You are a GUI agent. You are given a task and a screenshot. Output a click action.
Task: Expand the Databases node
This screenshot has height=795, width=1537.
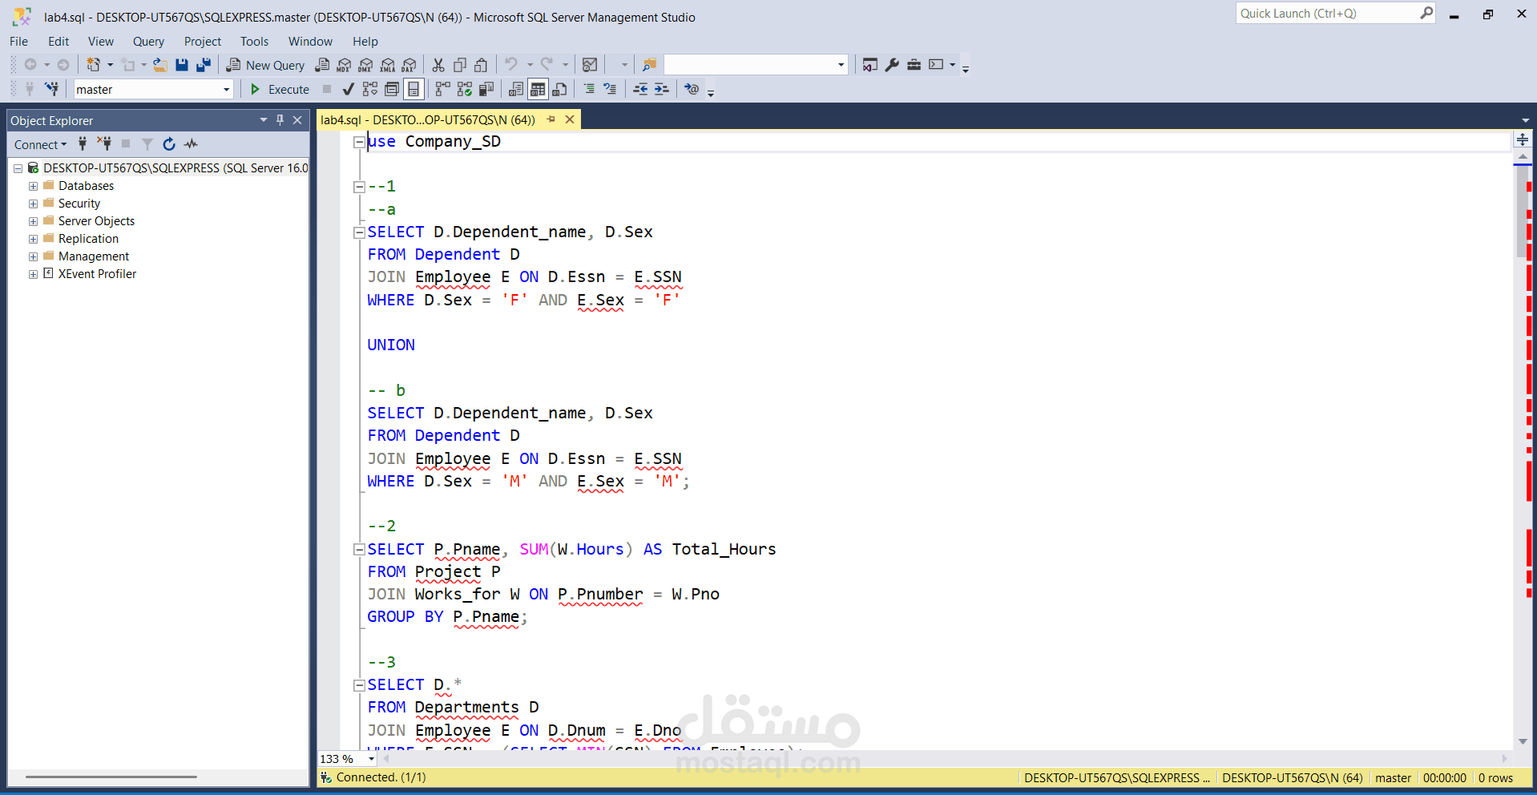pyautogui.click(x=33, y=186)
